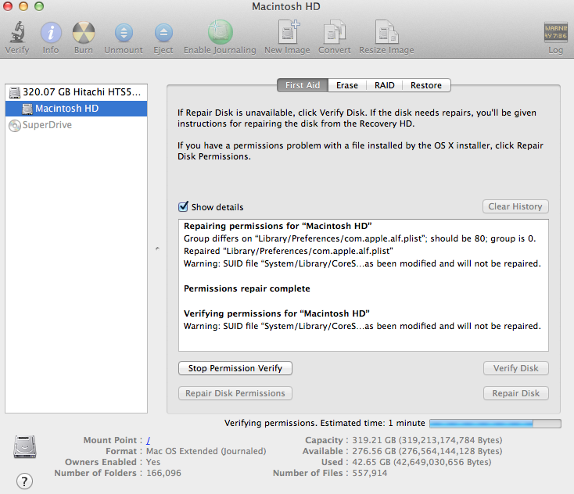Switch to the First Aid tab
The image size is (574, 494).
click(303, 85)
